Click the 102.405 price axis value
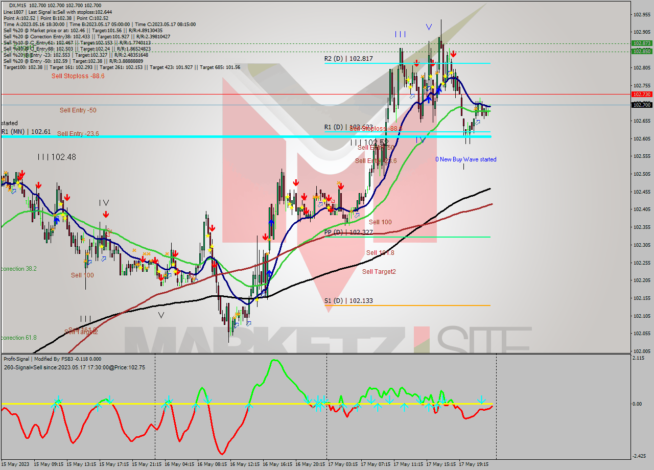Viewport: 654px width, 470px height. point(642,209)
